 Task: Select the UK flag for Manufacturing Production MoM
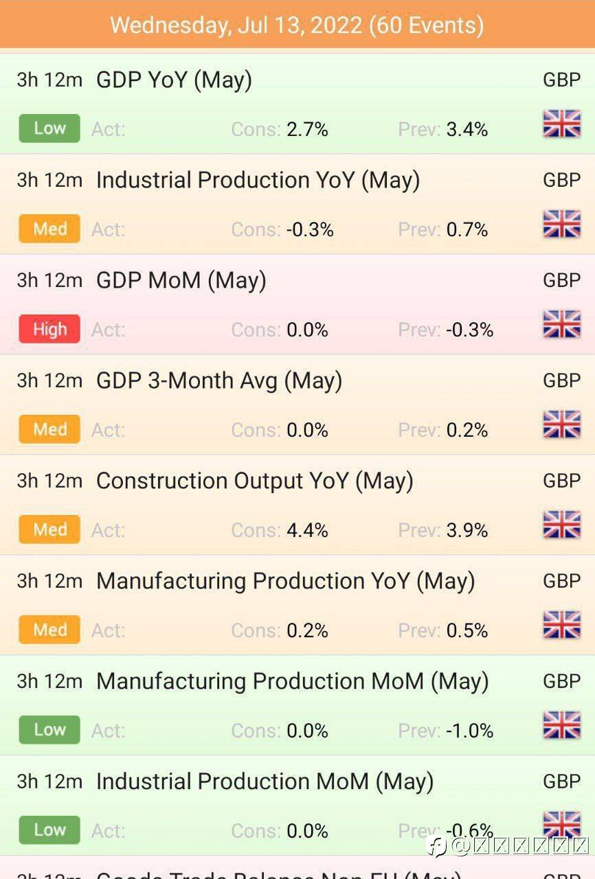(x=561, y=726)
